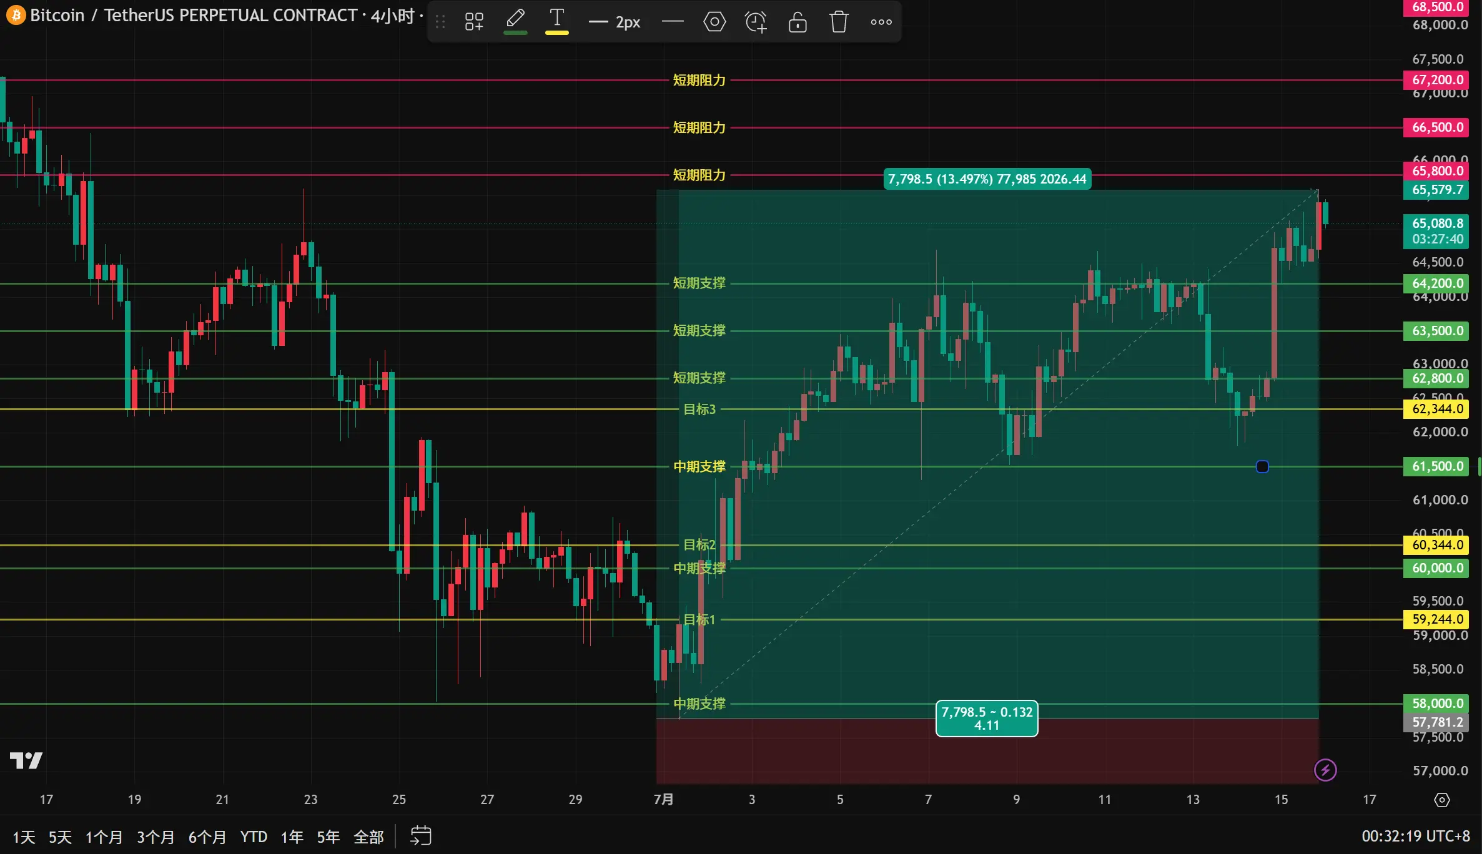Select the 3个月 time range
Viewport: 1482px width, 854px height.
coord(156,837)
